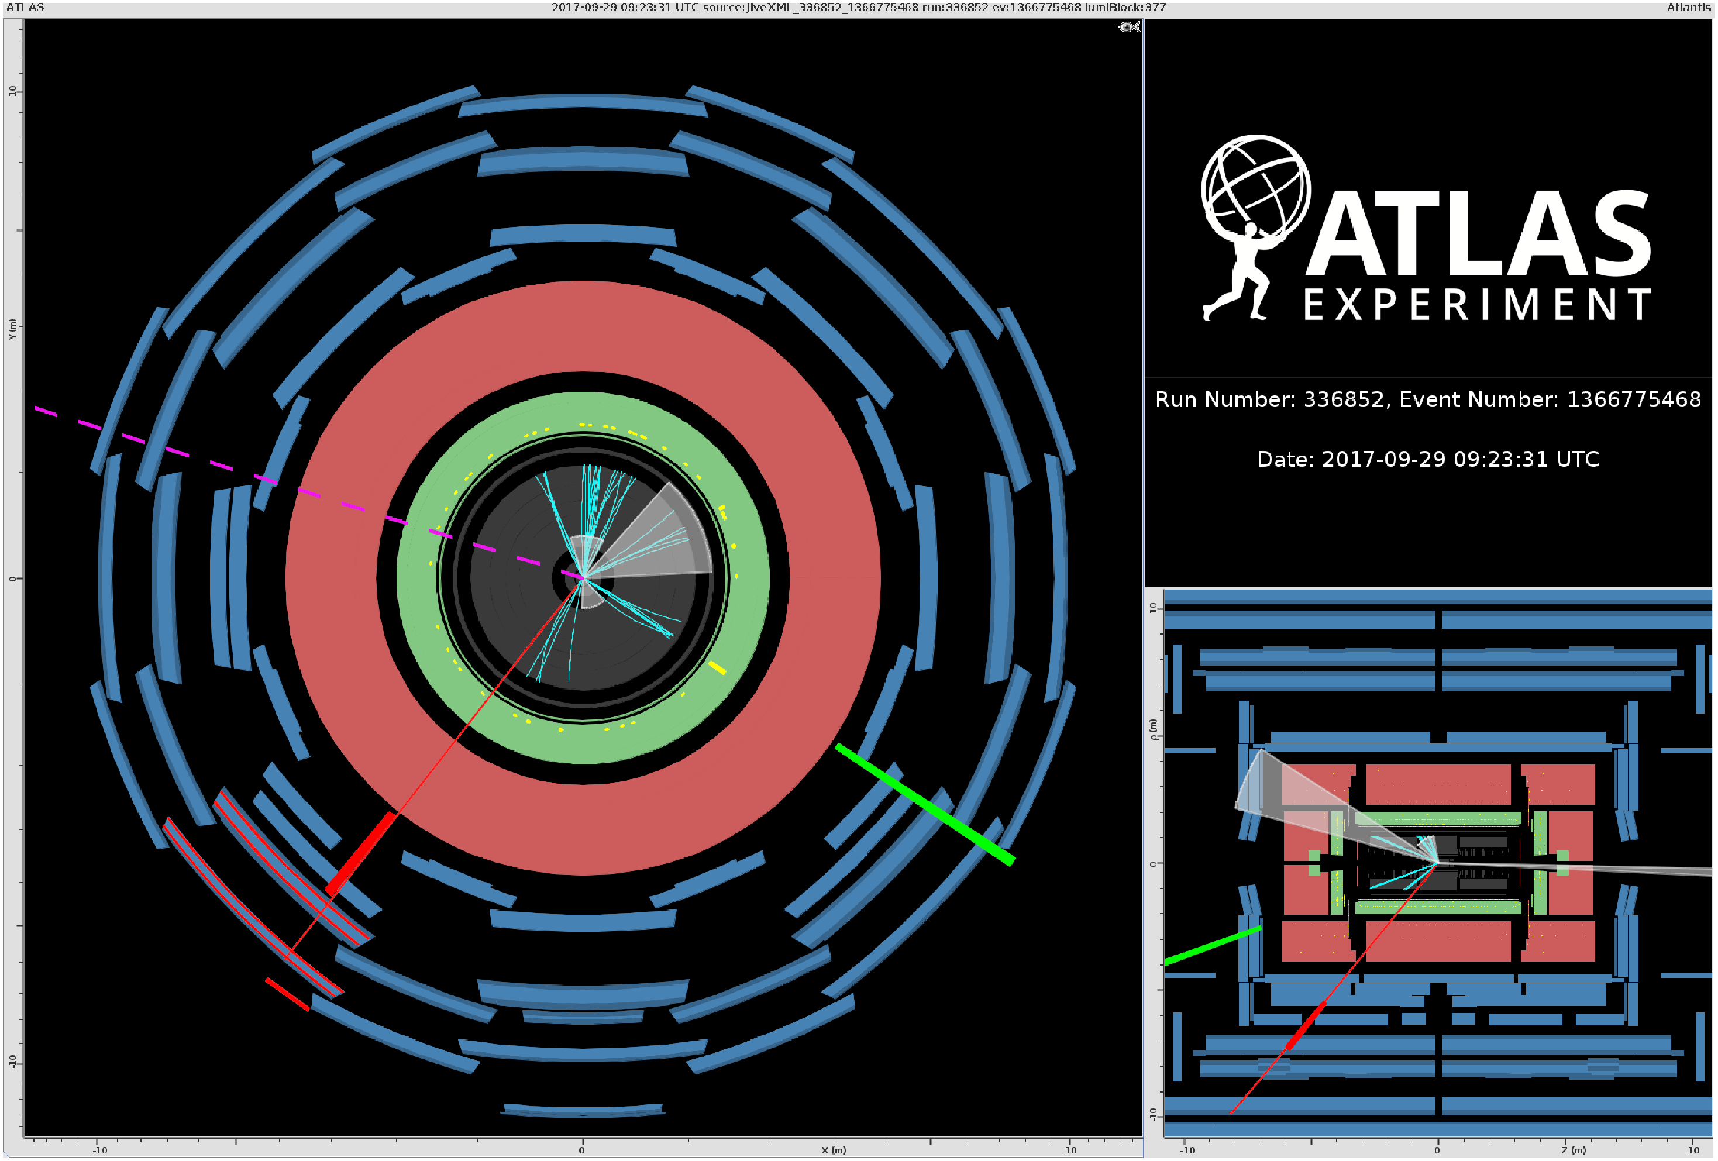Click the 'X (m)' axis label
The image size is (1718, 1161).
833,1150
